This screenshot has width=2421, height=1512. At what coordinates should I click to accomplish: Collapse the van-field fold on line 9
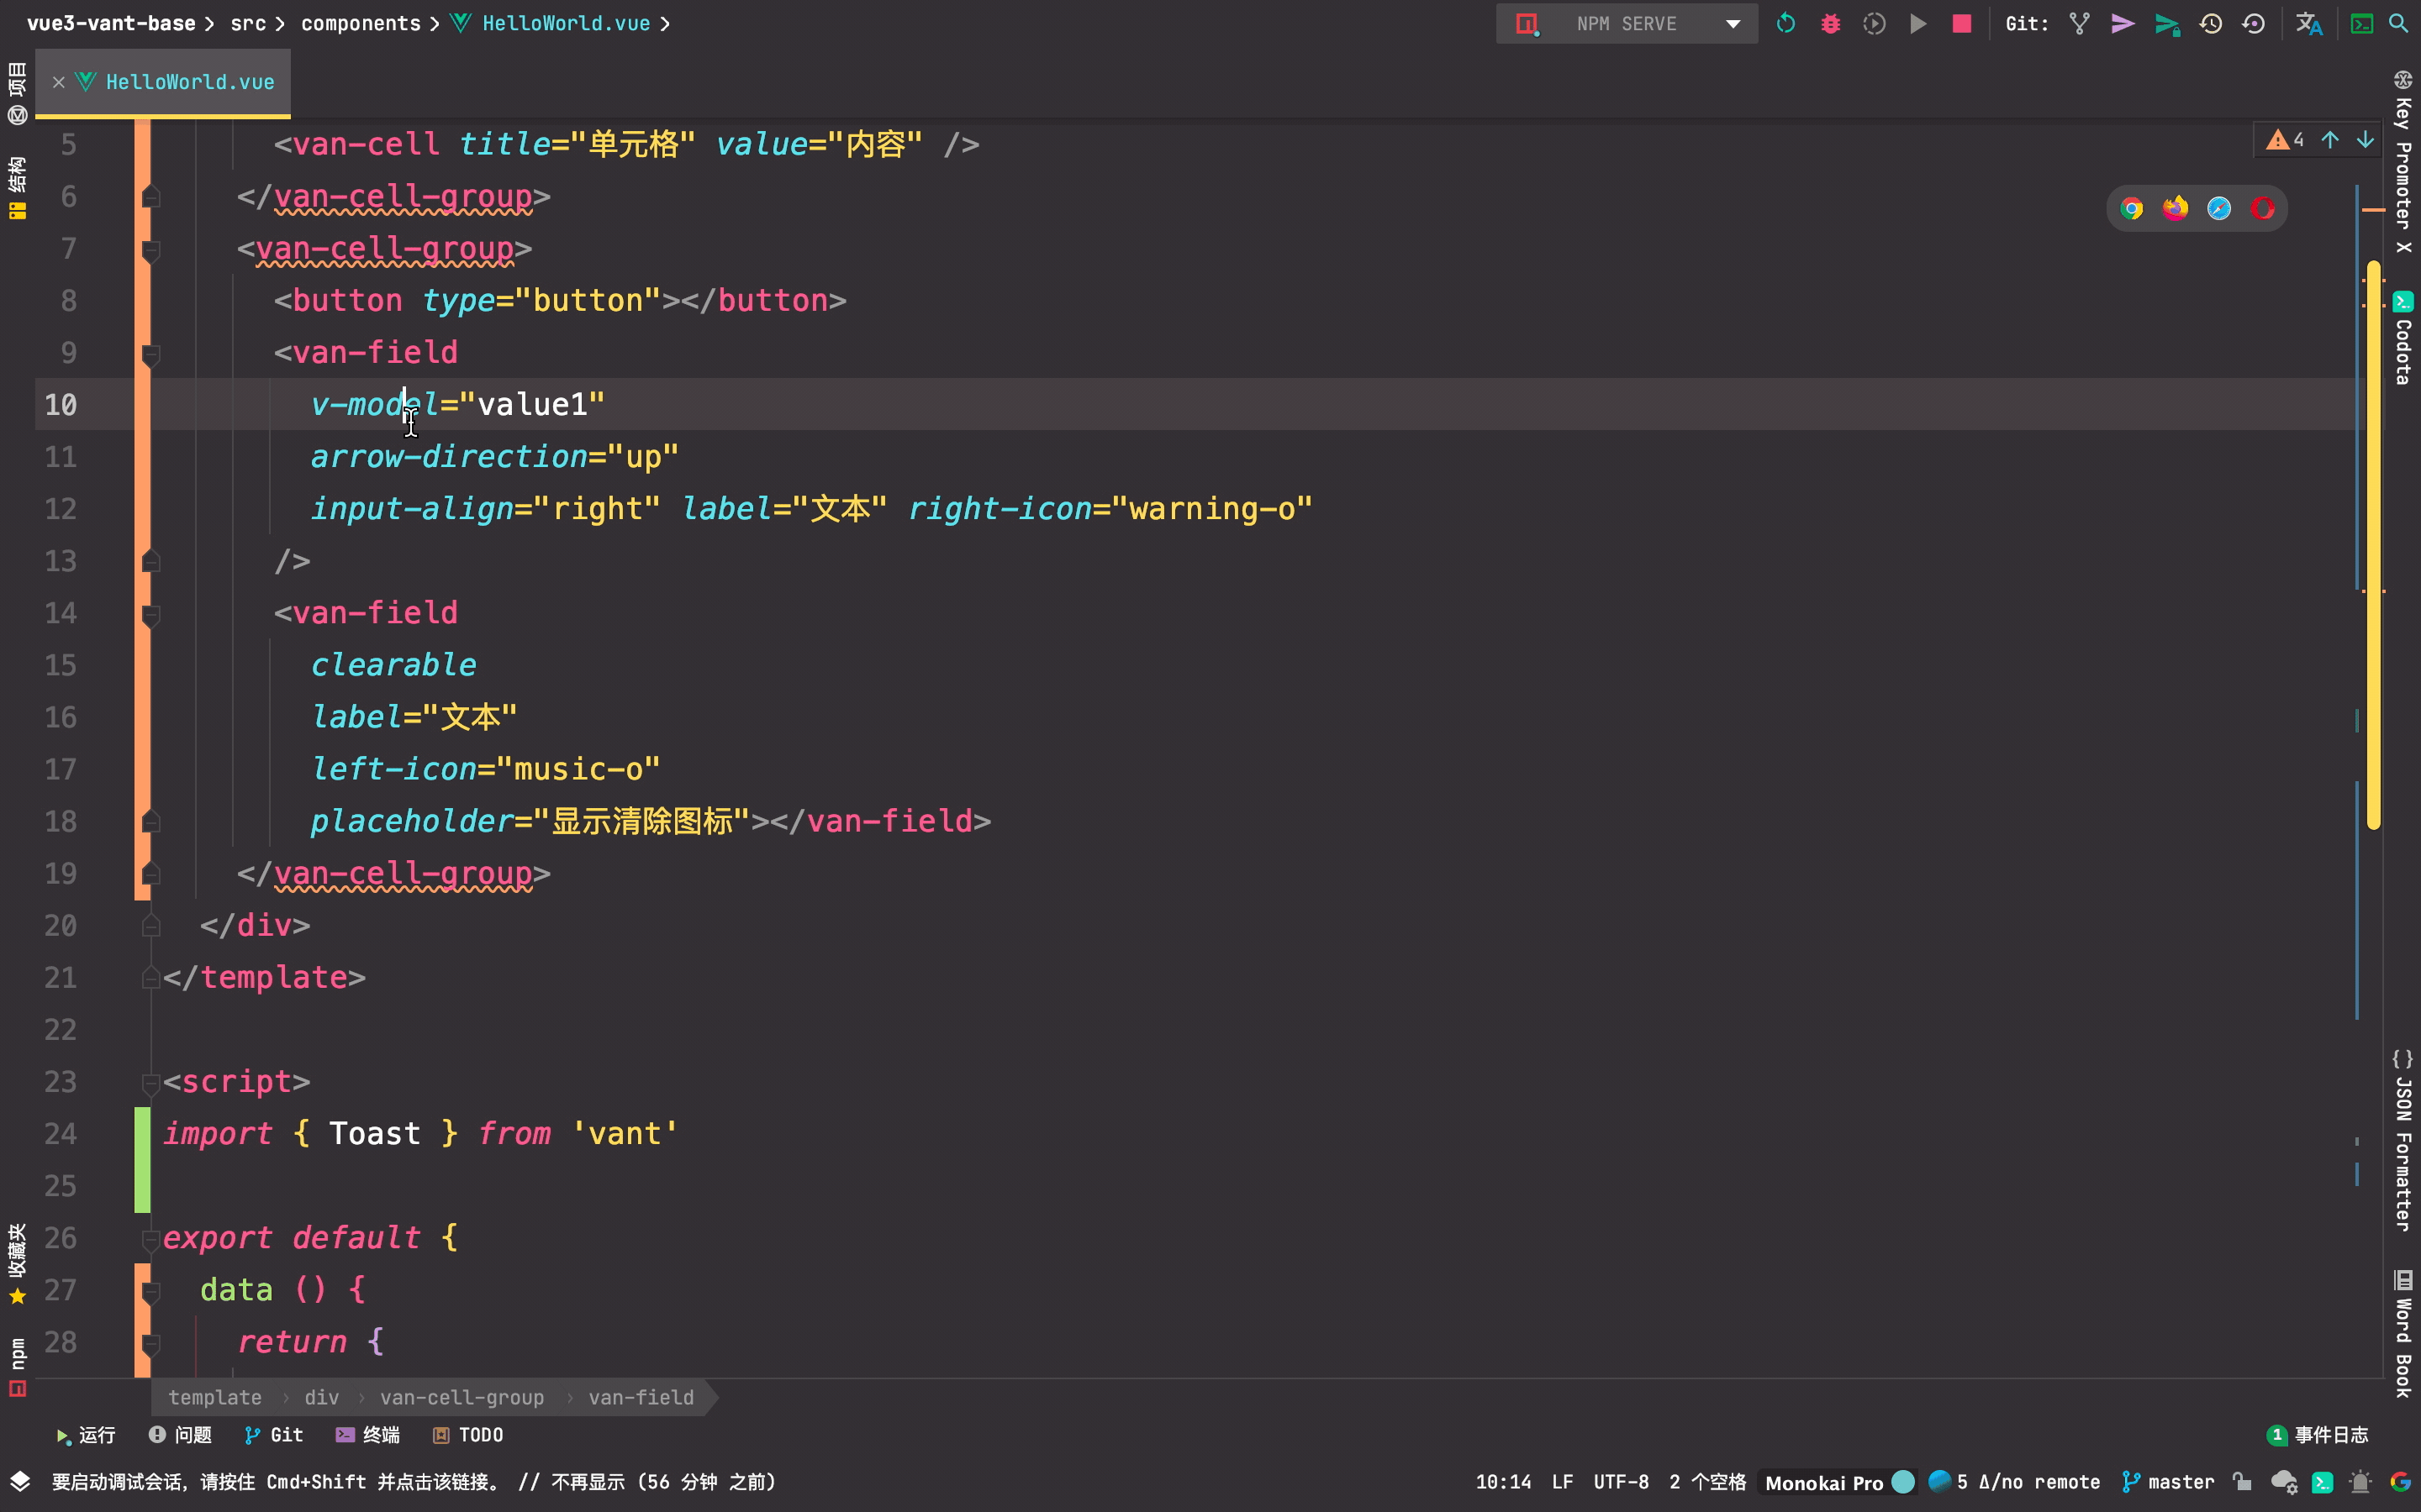tap(151, 353)
